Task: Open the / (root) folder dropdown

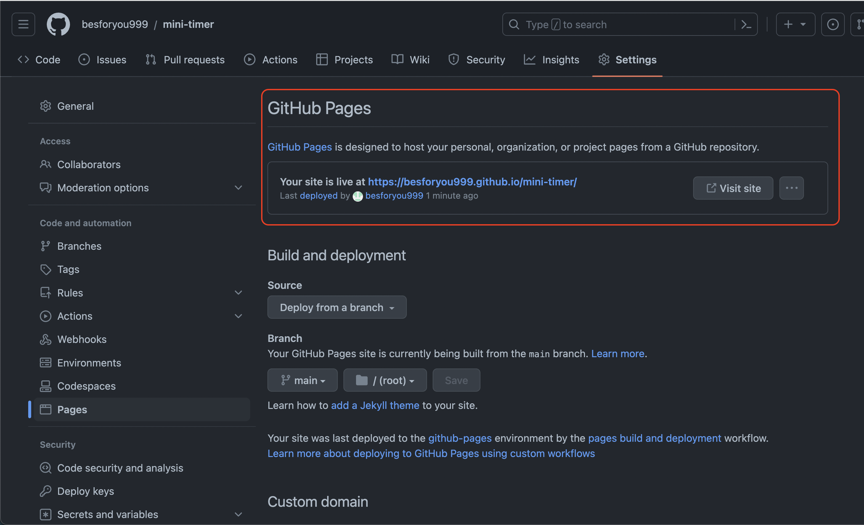Action: tap(385, 380)
